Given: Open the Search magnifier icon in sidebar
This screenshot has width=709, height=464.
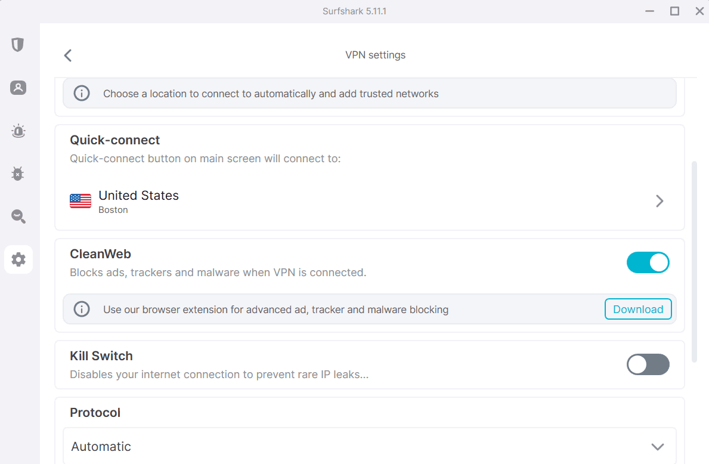Looking at the screenshot, I should (x=18, y=216).
